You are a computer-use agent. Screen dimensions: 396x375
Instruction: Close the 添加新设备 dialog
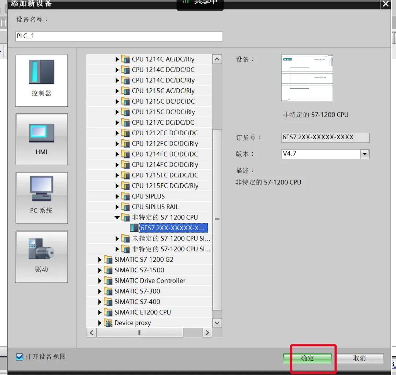(x=386, y=4)
